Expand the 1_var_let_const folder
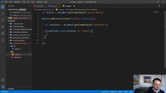166x93 pixels. pyautogui.click(x=18, y=24)
